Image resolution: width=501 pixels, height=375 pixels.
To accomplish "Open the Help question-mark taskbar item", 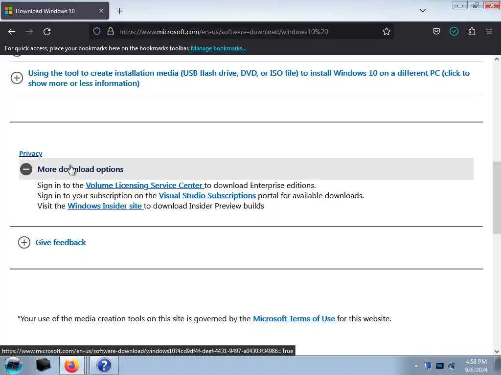I will (x=104, y=365).
